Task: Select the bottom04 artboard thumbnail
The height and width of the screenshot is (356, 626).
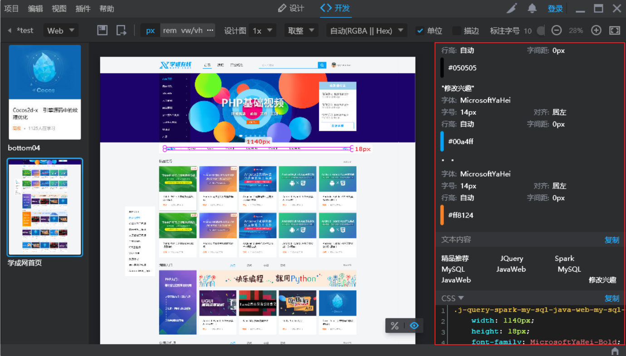Action: (45, 92)
